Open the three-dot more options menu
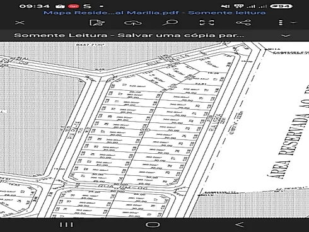Screen dimensions: 309x232 coord(281,23)
